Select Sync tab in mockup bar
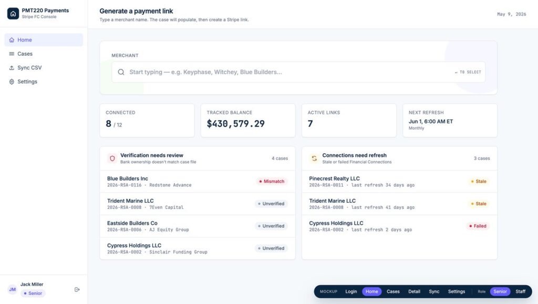 434,291
